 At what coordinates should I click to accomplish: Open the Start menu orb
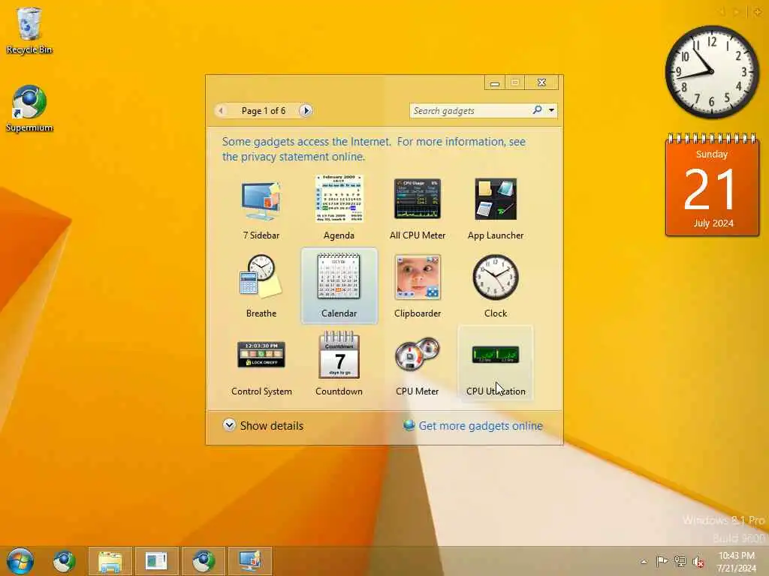pos(20,561)
